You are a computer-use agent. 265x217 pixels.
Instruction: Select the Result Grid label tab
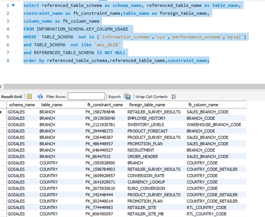[12, 97]
